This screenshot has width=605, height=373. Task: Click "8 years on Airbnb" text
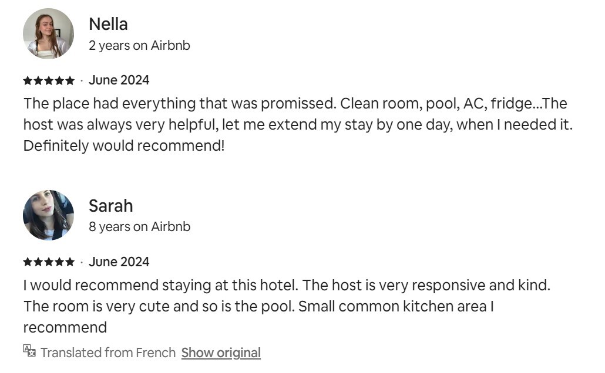(139, 226)
